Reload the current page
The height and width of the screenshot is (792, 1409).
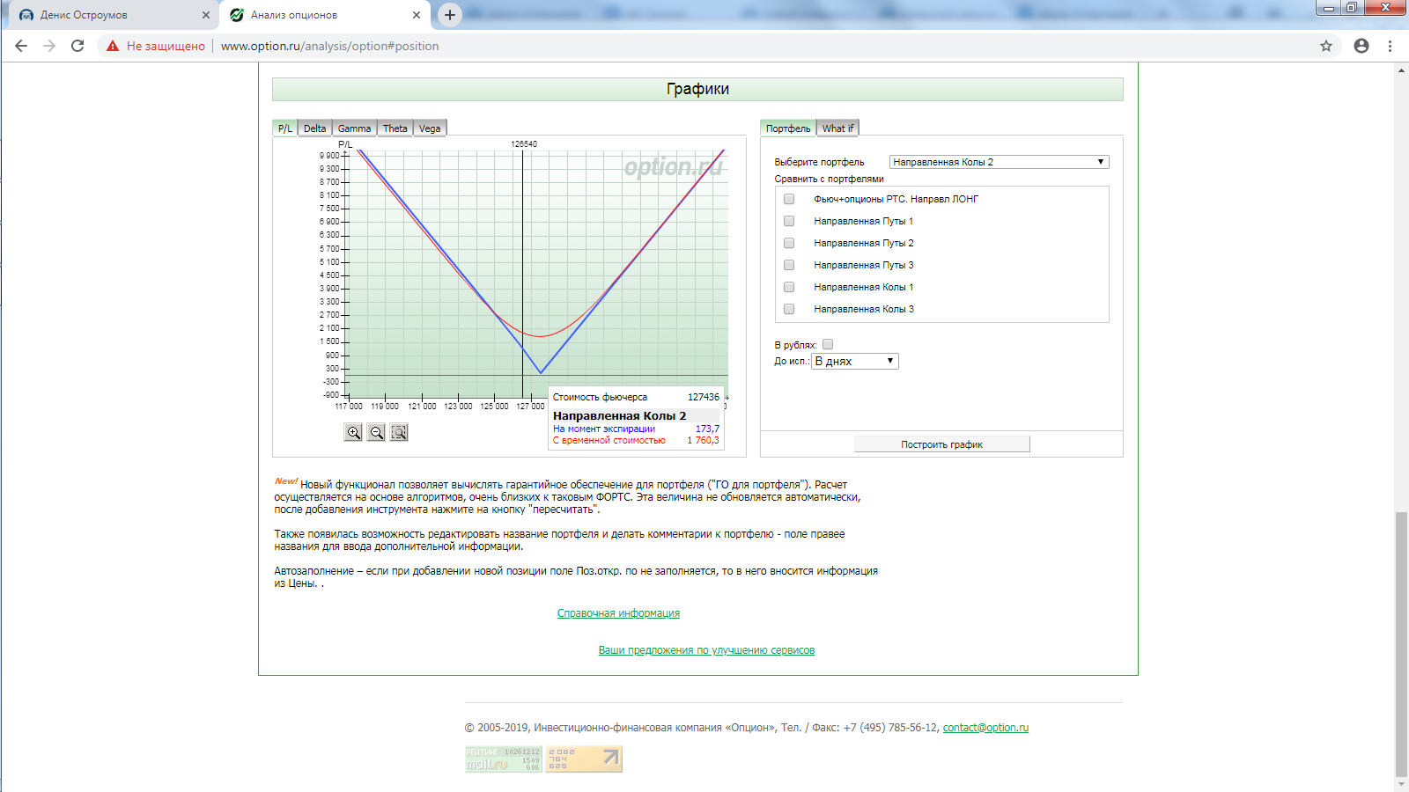pos(77,46)
